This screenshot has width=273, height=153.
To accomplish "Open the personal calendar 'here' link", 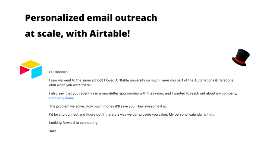I will [x=211, y=115].
